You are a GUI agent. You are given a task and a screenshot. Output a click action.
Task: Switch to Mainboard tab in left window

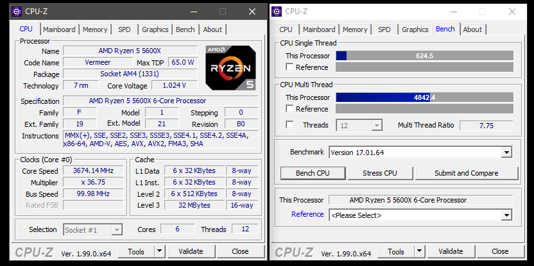click(x=59, y=29)
